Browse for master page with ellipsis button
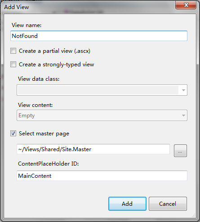The image size is (200, 222). (180, 151)
